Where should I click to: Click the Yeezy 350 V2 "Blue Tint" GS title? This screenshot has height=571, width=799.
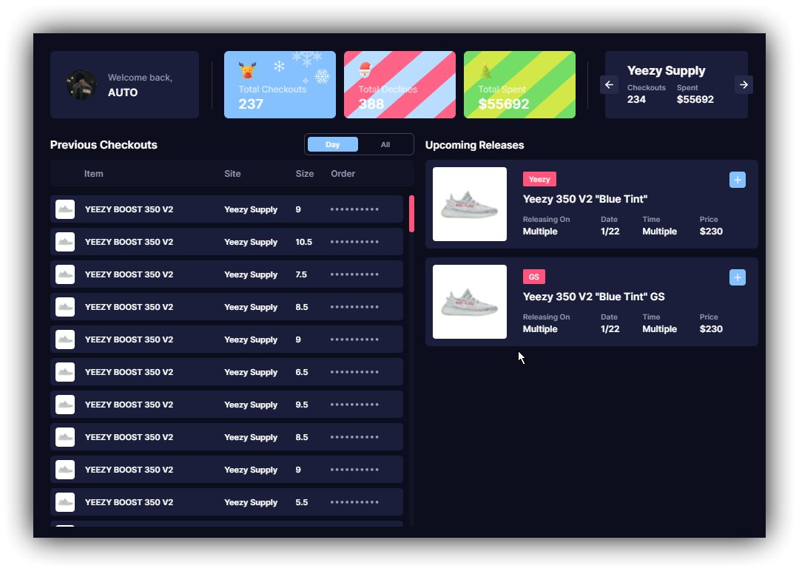(593, 297)
